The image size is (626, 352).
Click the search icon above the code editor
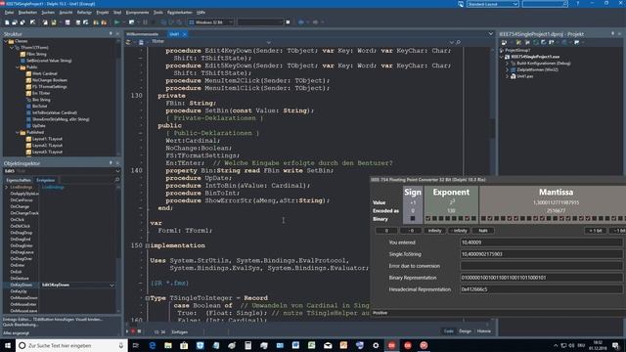(x=459, y=42)
